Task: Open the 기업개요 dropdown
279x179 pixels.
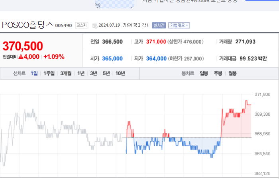Action: coord(179,25)
